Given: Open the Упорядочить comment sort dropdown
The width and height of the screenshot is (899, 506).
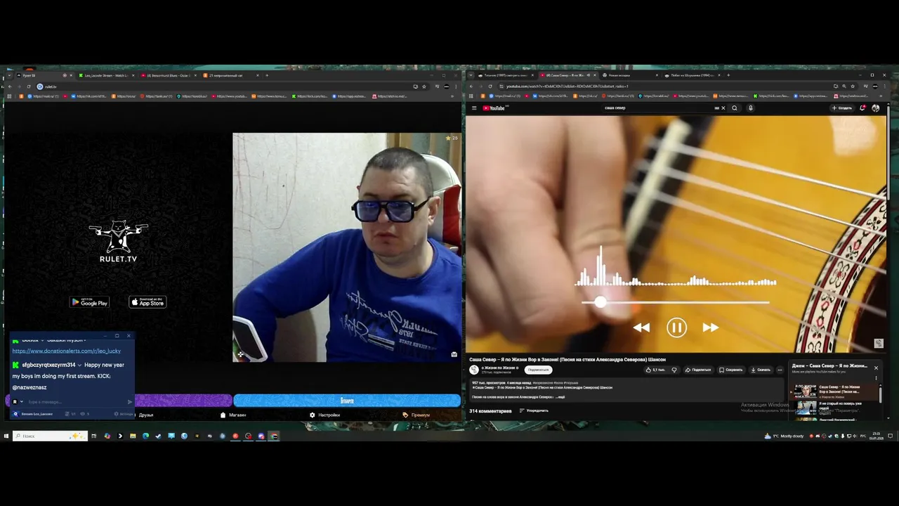Looking at the screenshot, I should click(534, 410).
